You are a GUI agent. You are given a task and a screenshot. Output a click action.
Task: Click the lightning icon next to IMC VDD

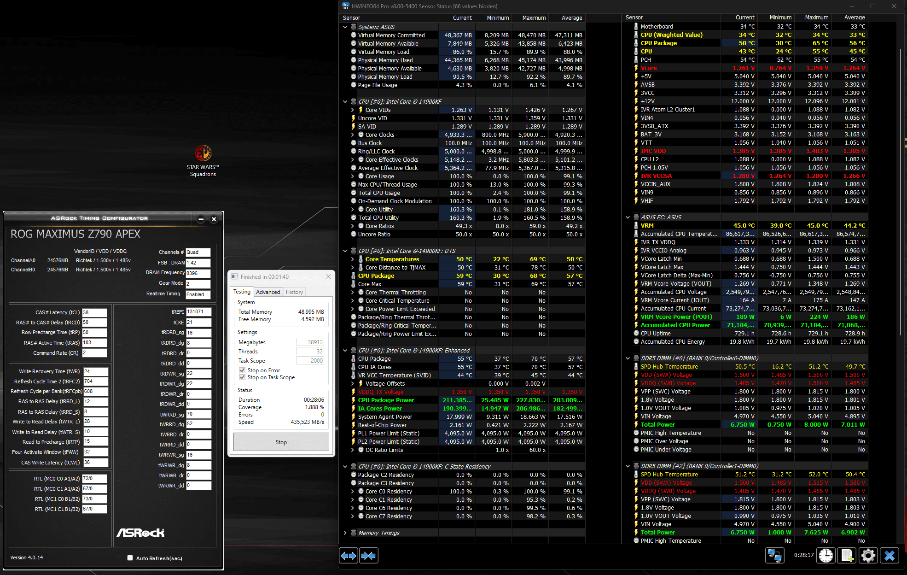[636, 151]
